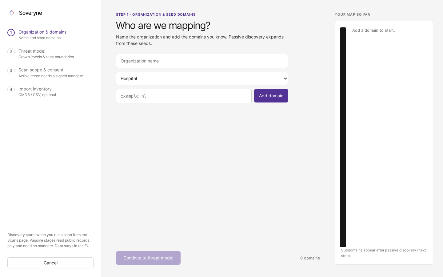Image resolution: width=443 pixels, height=277 pixels.
Task: Click the 0 domains counter
Action: tap(310, 258)
